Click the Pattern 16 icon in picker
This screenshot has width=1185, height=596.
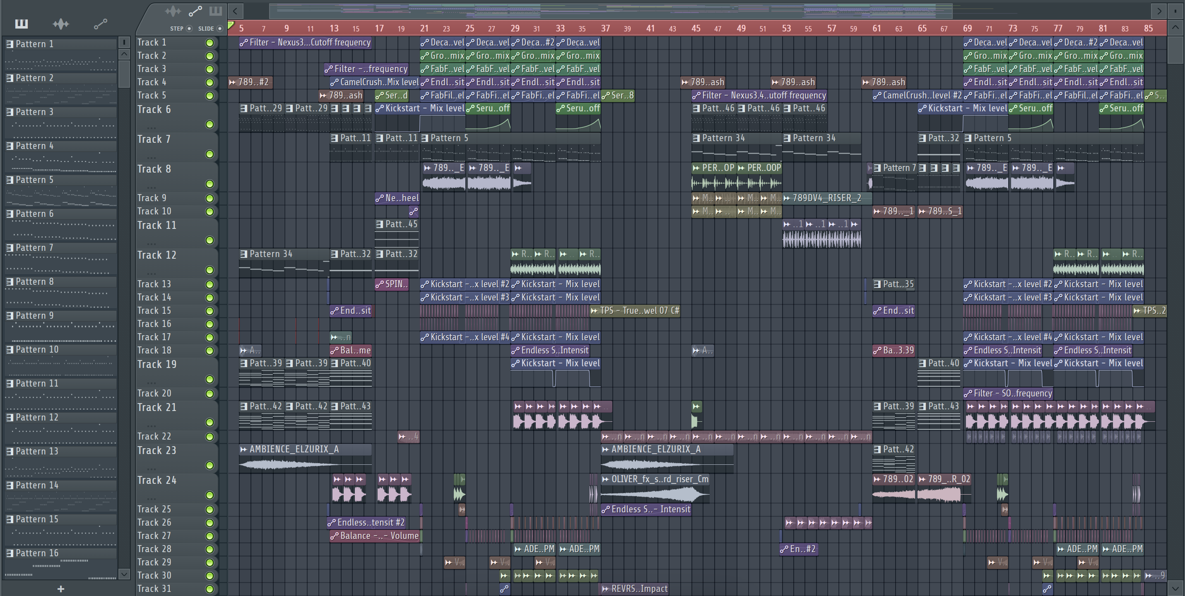[x=9, y=553]
